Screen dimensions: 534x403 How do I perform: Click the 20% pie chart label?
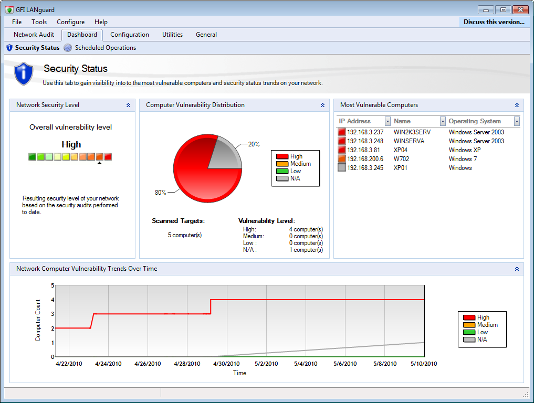[254, 144]
